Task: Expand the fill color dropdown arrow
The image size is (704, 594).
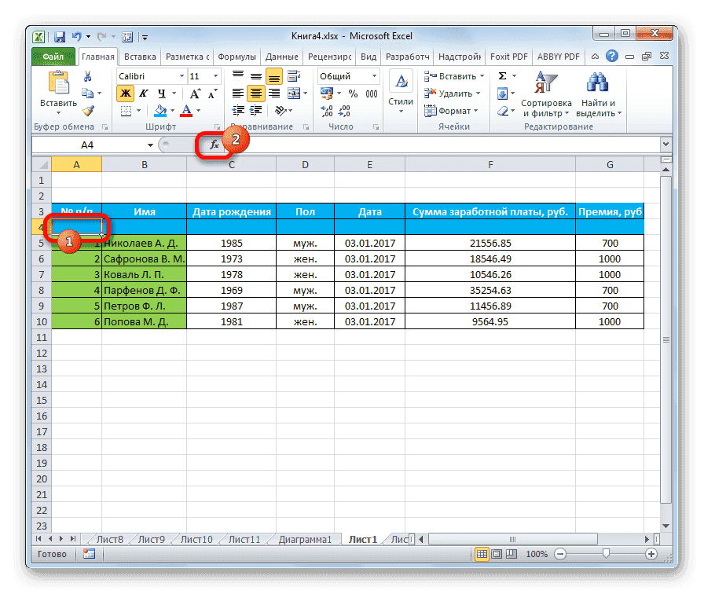Action: tap(172, 109)
